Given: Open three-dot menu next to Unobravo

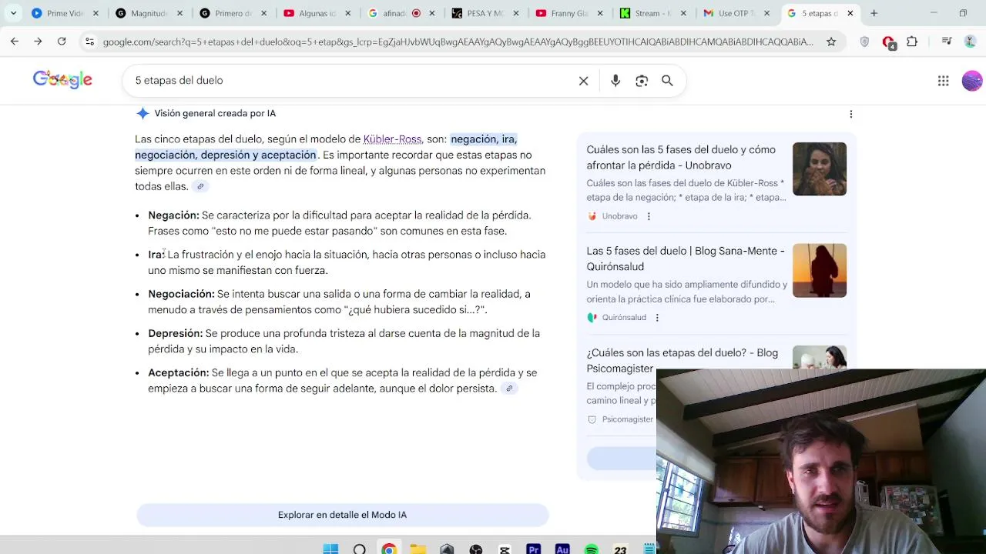Looking at the screenshot, I should click(649, 216).
